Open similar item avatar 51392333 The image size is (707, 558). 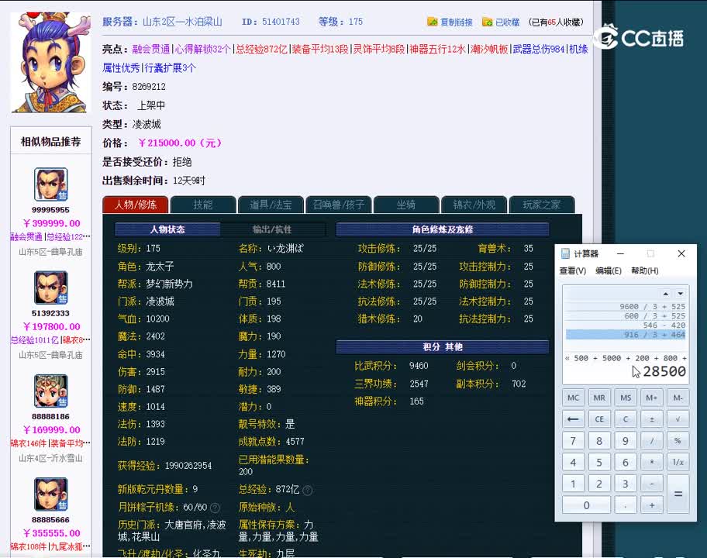(x=50, y=288)
